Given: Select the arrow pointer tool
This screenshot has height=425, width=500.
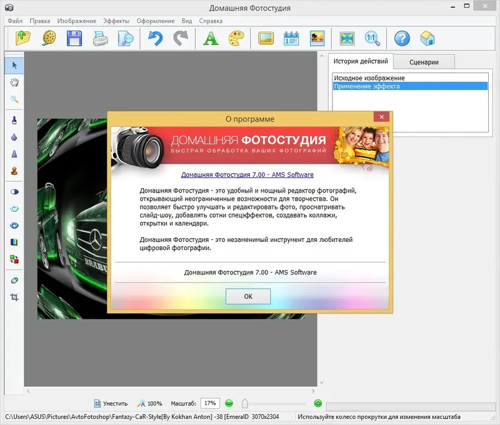Looking at the screenshot, I should coord(14,66).
